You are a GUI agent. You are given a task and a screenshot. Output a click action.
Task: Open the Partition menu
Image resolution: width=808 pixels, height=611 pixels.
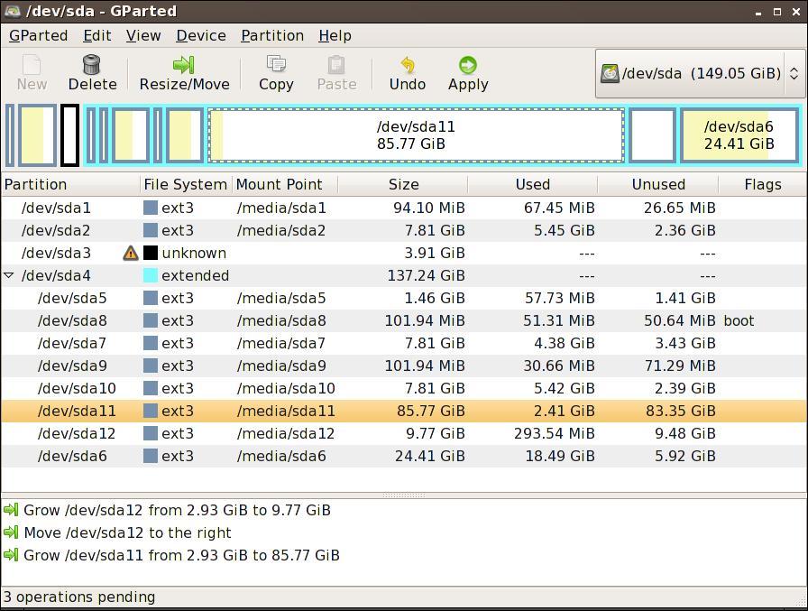coord(271,35)
